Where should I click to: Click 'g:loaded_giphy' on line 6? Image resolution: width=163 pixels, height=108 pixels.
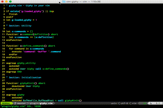tap(21, 20)
